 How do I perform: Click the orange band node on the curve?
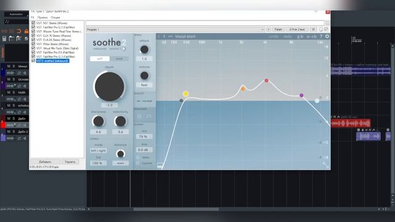coord(243,88)
